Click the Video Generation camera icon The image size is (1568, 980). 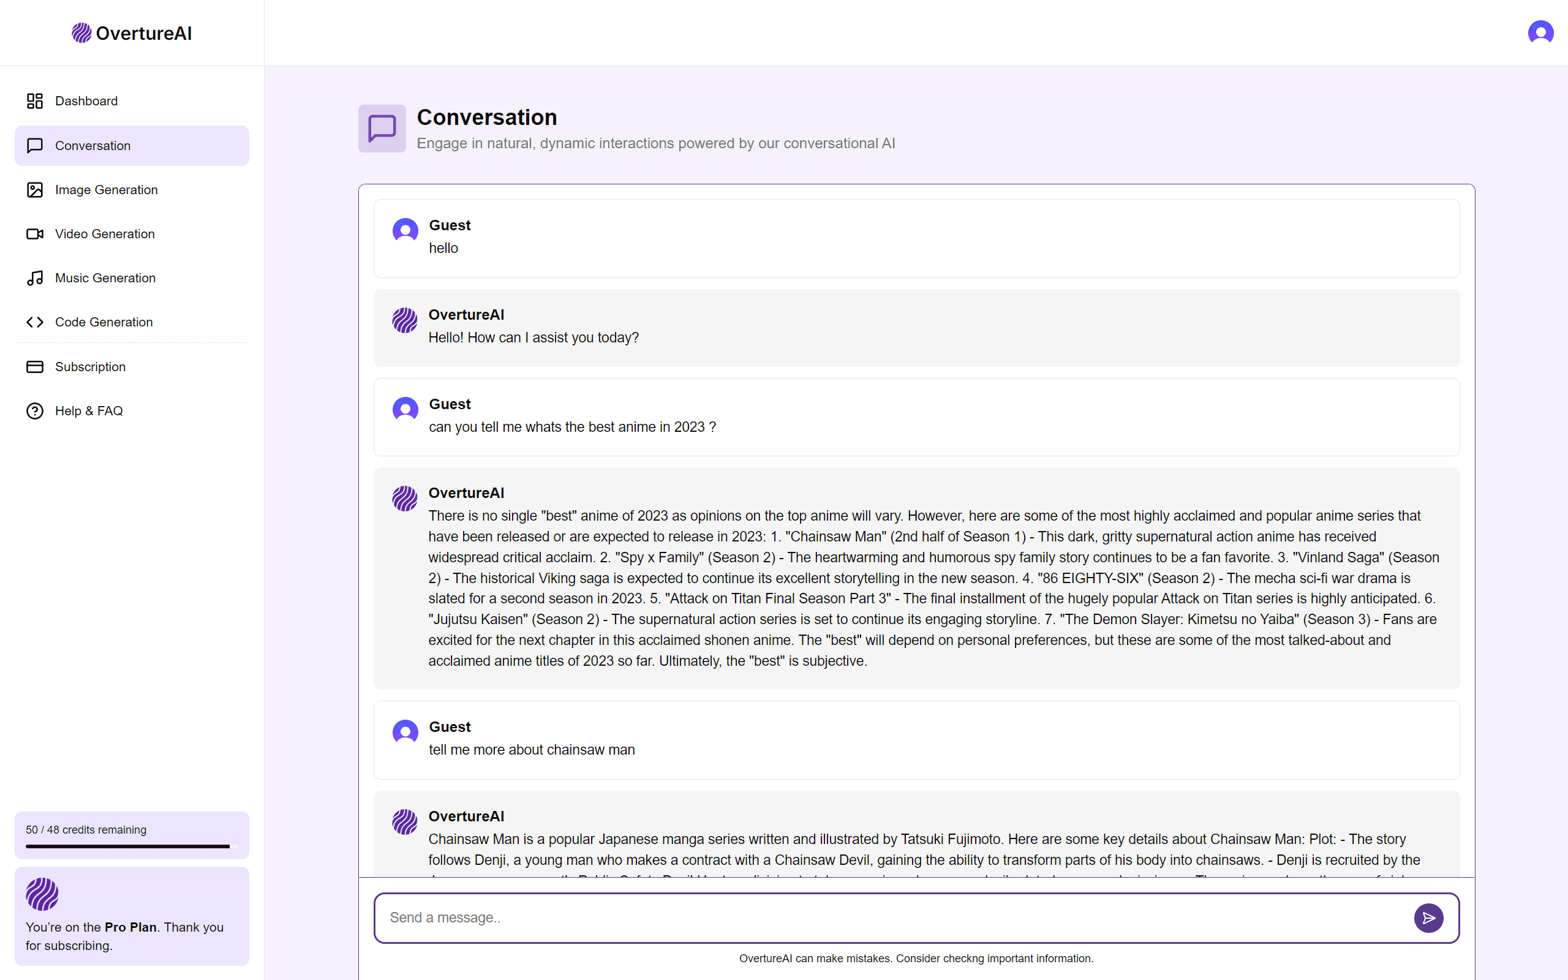point(35,234)
